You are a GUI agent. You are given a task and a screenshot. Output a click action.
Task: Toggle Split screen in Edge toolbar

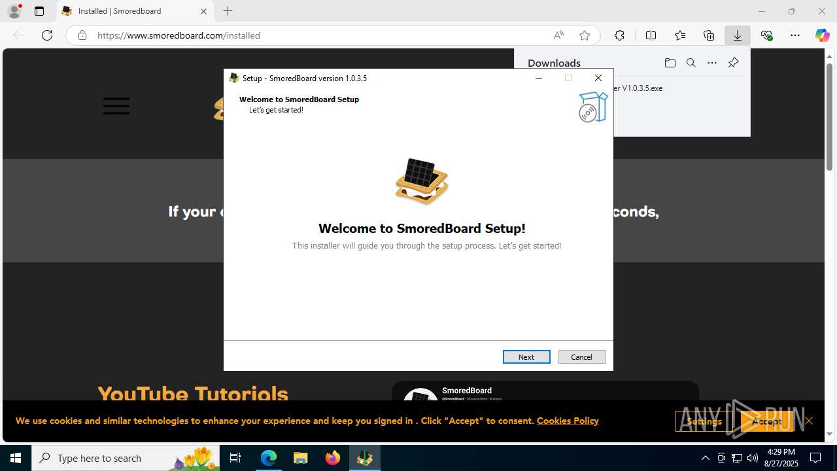click(651, 35)
